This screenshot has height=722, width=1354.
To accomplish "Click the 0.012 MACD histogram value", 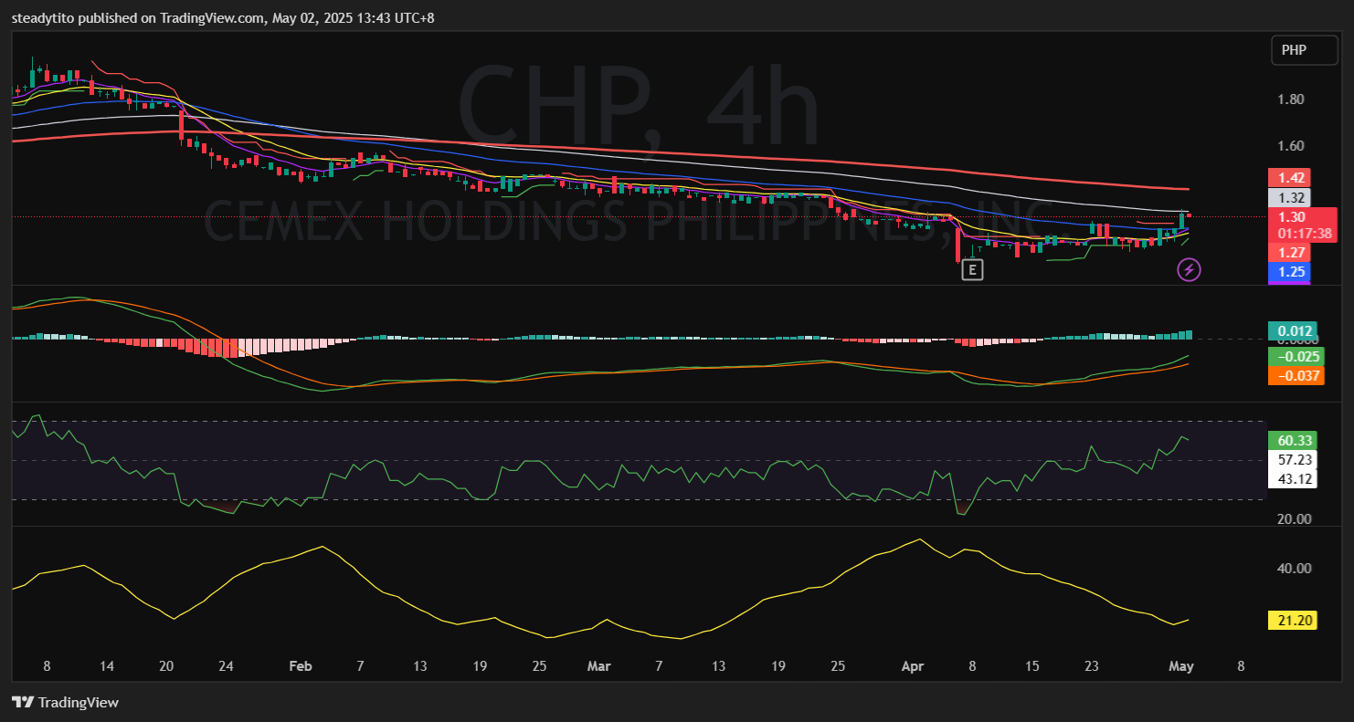I will [x=1291, y=331].
